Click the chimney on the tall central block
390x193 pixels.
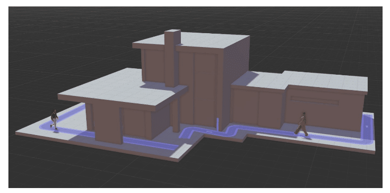coord(172,58)
